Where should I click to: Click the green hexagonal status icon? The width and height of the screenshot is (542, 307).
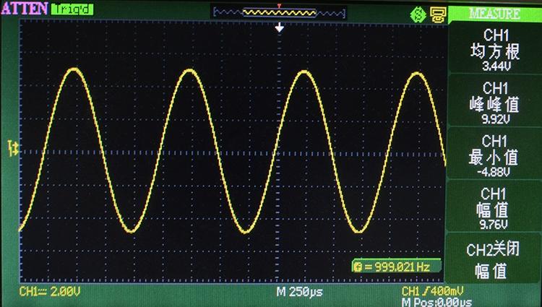pos(417,13)
